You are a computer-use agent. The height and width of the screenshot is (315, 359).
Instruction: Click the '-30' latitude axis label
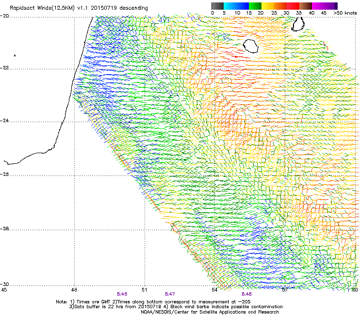[x=4, y=284]
